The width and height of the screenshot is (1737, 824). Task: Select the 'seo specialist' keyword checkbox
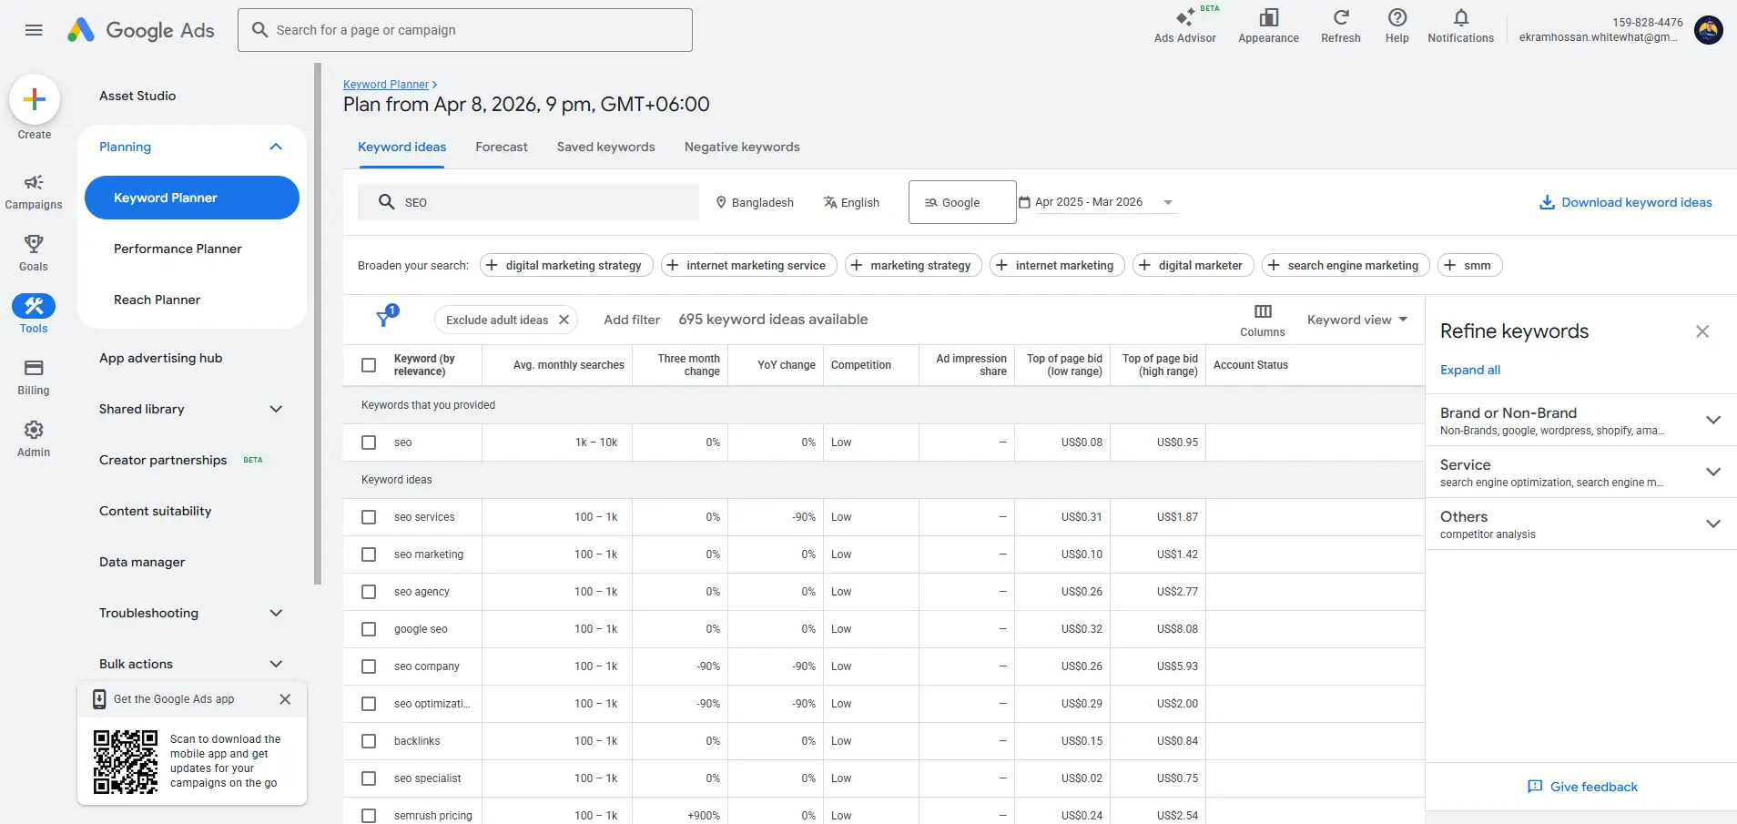pos(369,778)
